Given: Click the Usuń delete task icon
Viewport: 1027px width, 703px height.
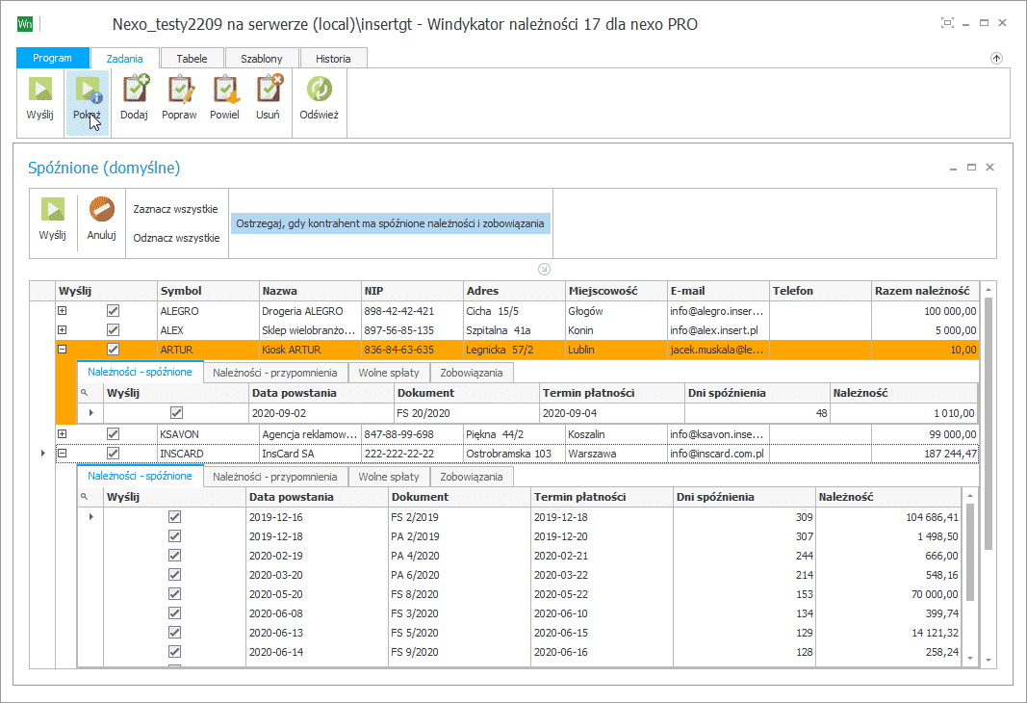Looking at the screenshot, I should pyautogui.click(x=269, y=90).
